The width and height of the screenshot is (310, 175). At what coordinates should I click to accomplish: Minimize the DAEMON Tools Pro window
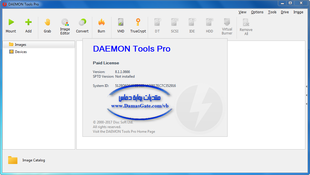[x=282, y=3]
